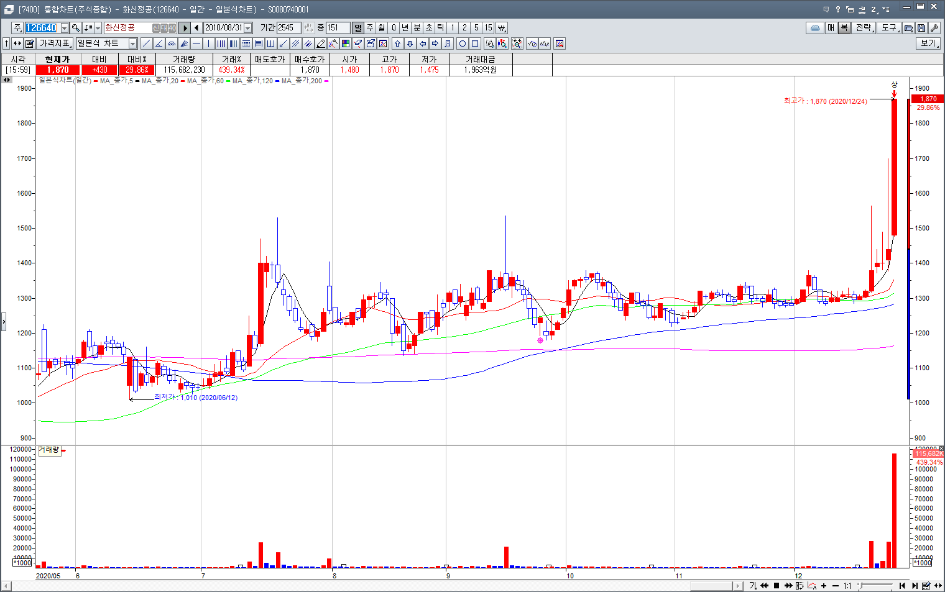This screenshot has width=945, height=592.
Task: Toggle the second (초) period button
Action: click(429, 28)
